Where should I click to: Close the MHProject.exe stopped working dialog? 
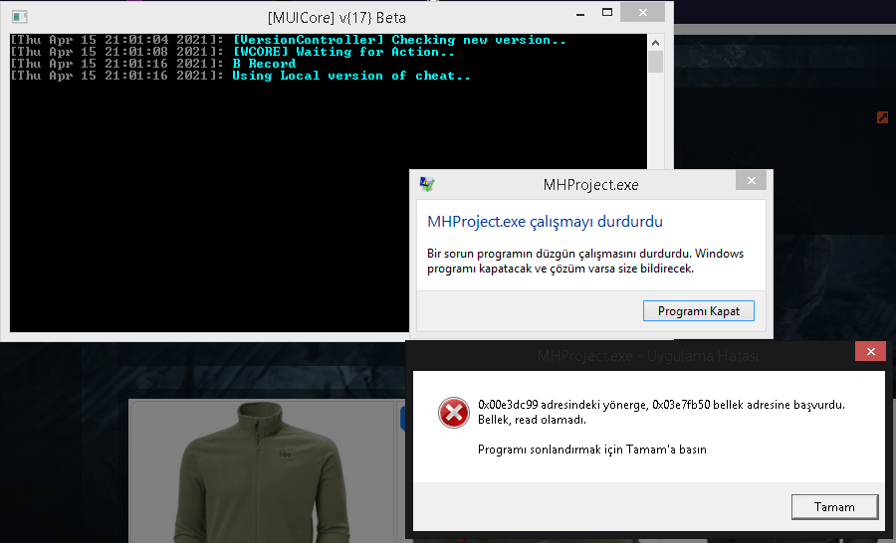[751, 180]
